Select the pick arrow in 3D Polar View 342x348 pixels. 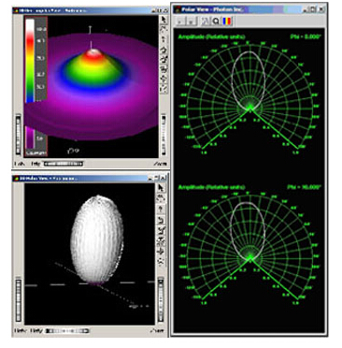point(161,188)
